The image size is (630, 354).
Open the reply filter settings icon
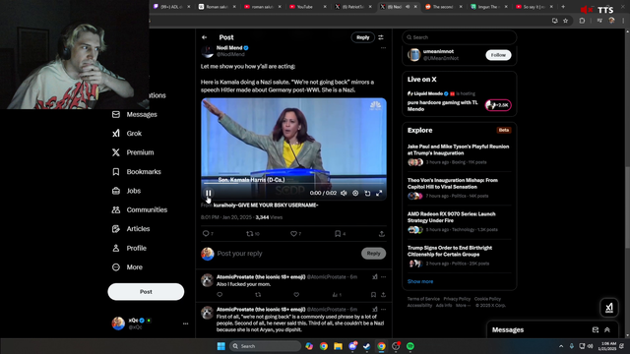(x=381, y=37)
